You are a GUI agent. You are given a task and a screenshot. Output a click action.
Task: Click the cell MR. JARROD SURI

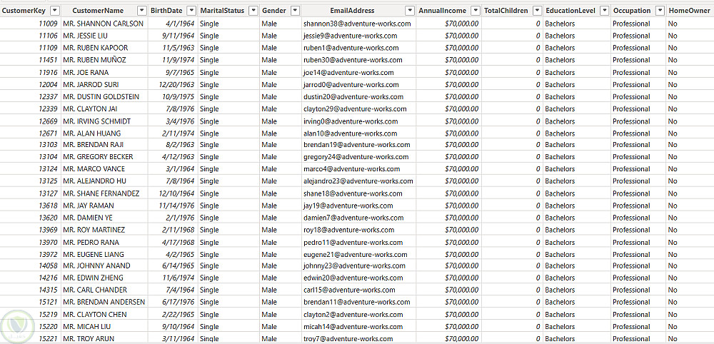click(105, 84)
